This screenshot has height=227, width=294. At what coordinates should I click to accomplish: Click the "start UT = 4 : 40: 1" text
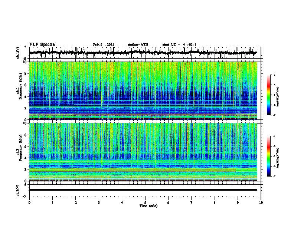179,45
